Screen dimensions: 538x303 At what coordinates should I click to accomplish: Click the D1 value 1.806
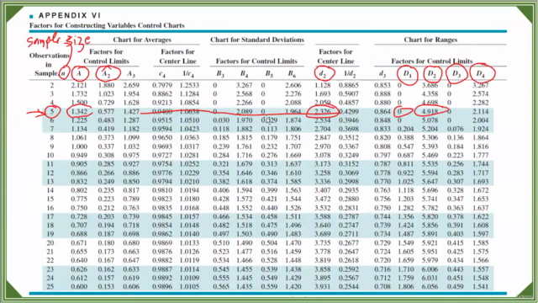coord(405,287)
